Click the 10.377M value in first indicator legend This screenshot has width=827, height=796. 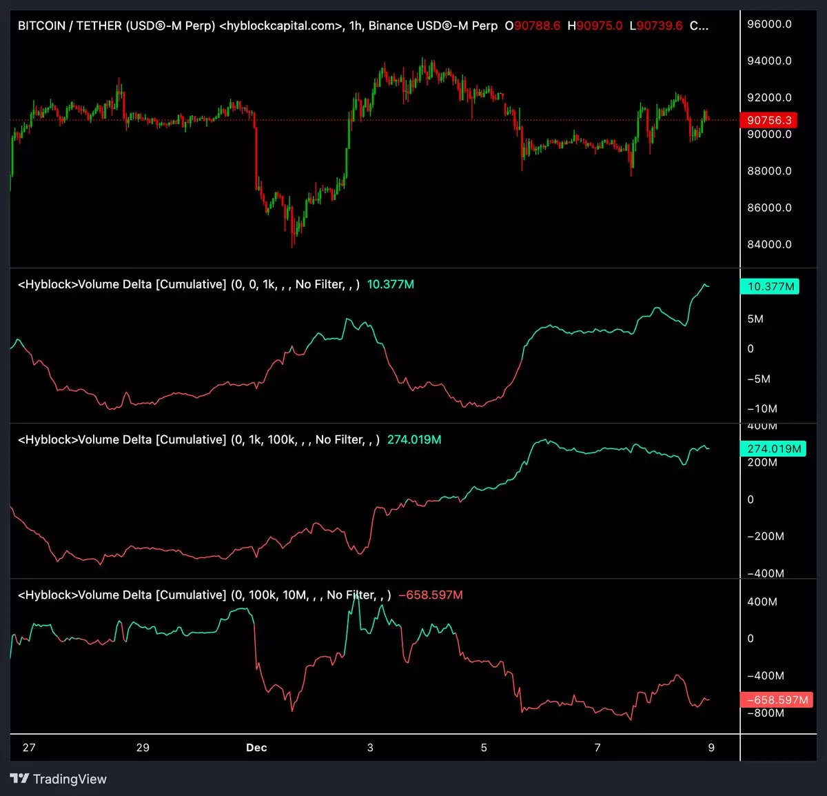[x=390, y=284]
